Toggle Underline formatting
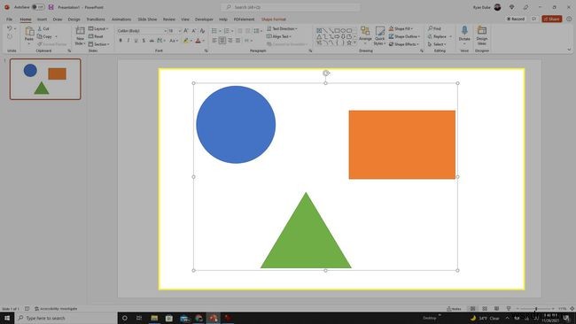576x324 pixels. (136, 41)
